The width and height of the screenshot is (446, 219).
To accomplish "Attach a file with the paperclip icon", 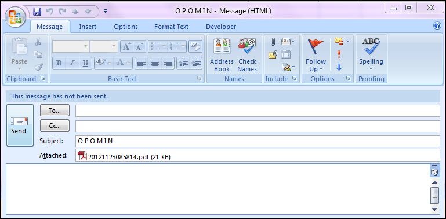I will [x=273, y=42].
